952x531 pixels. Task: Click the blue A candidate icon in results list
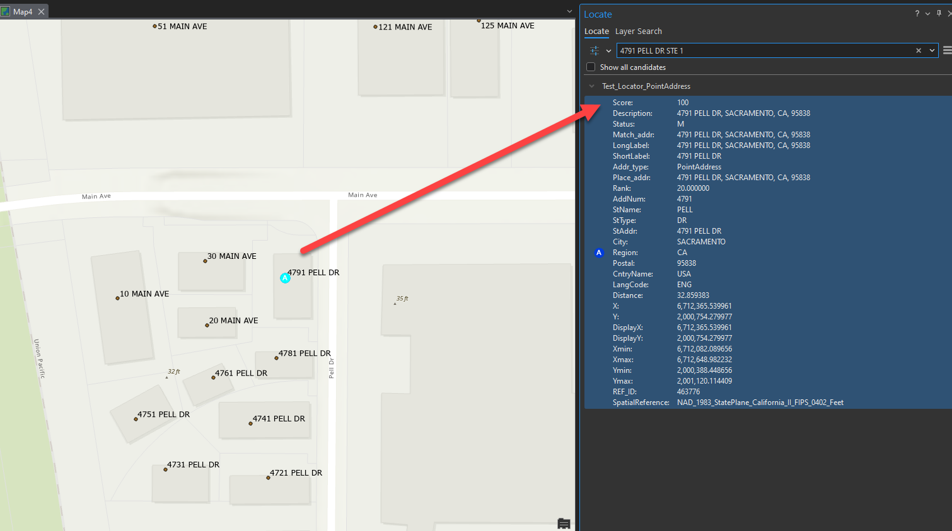598,253
